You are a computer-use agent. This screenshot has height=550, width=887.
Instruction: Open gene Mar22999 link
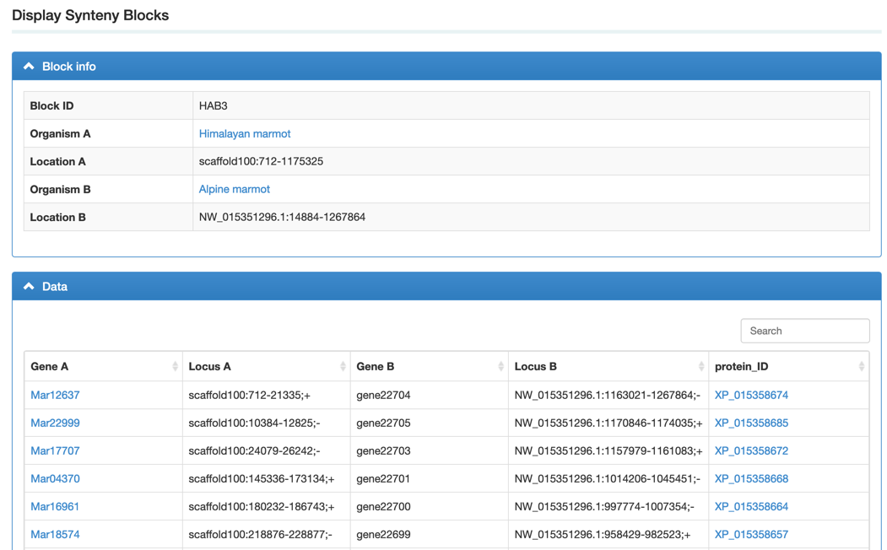pyautogui.click(x=55, y=423)
